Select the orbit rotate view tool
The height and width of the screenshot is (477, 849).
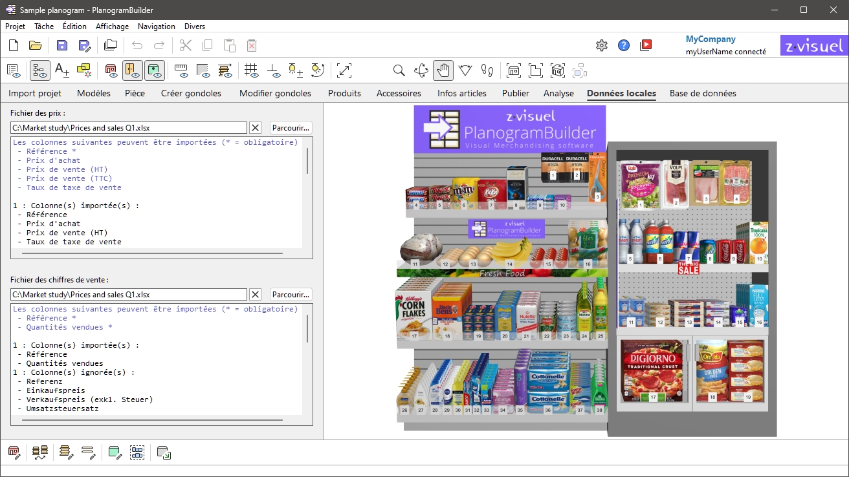pyautogui.click(x=421, y=70)
